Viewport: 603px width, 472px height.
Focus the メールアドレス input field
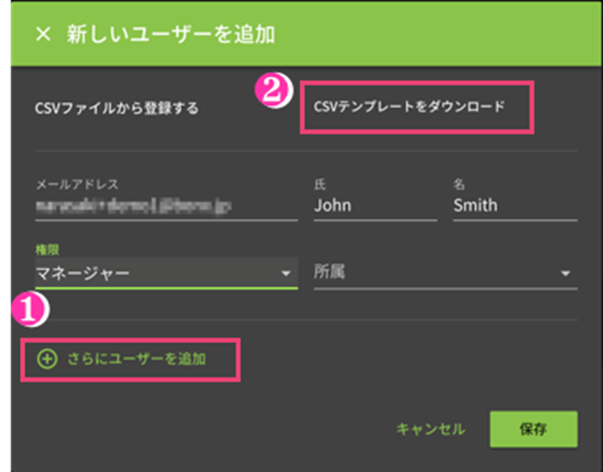click(166, 207)
